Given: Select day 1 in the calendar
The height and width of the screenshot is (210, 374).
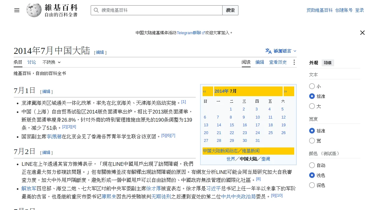Looking at the screenshot, I should (x=231, y=109).
